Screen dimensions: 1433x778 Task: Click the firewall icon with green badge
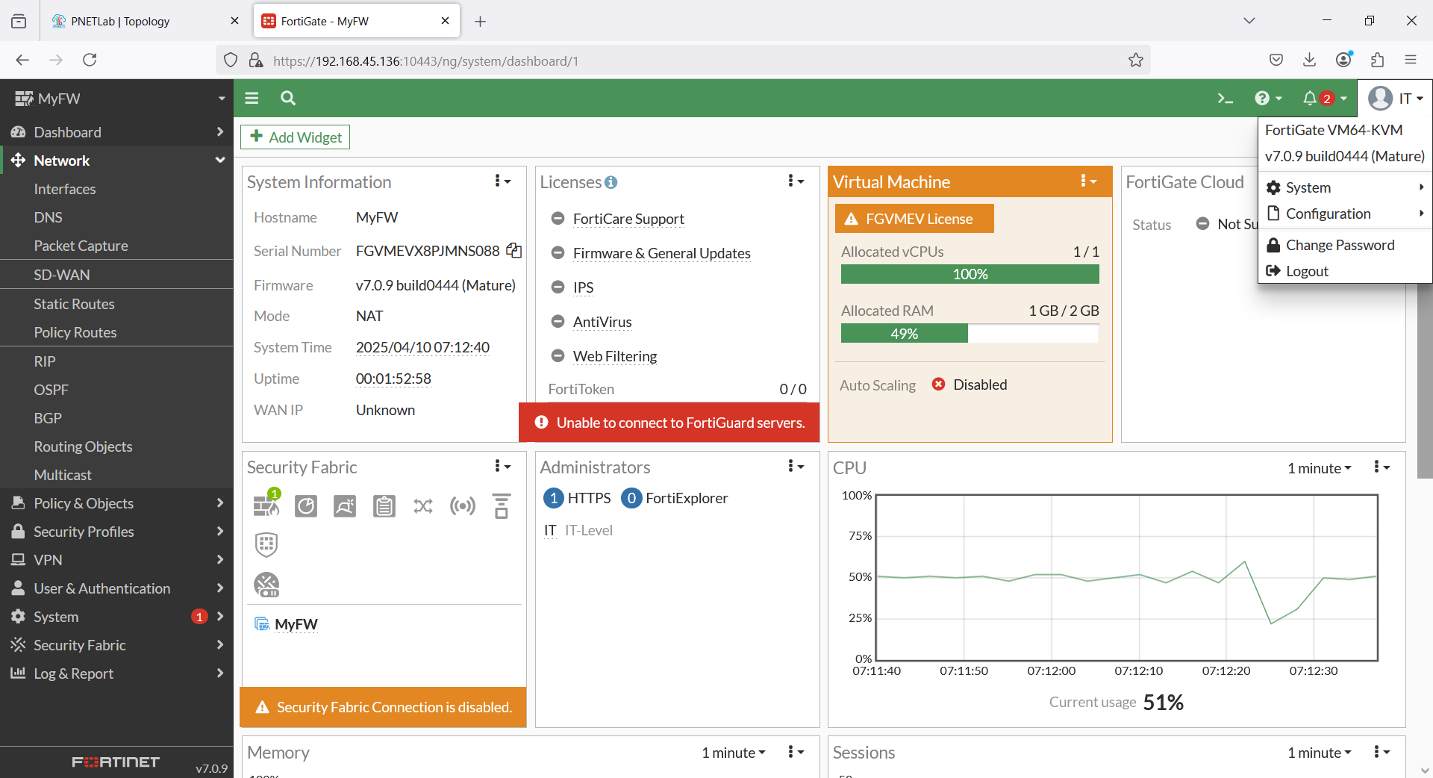[266, 504]
